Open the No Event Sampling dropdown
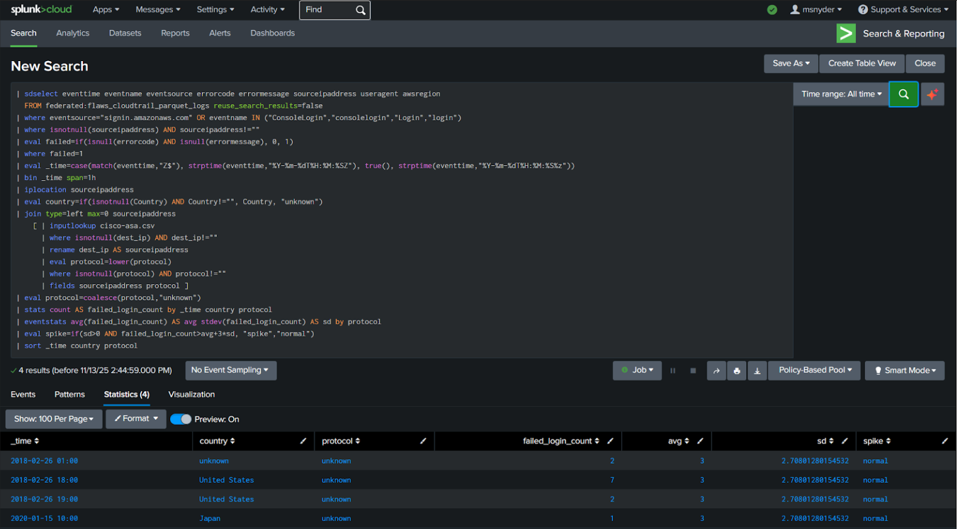The height and width of the screenshot is (529, 957). [230, 370]
